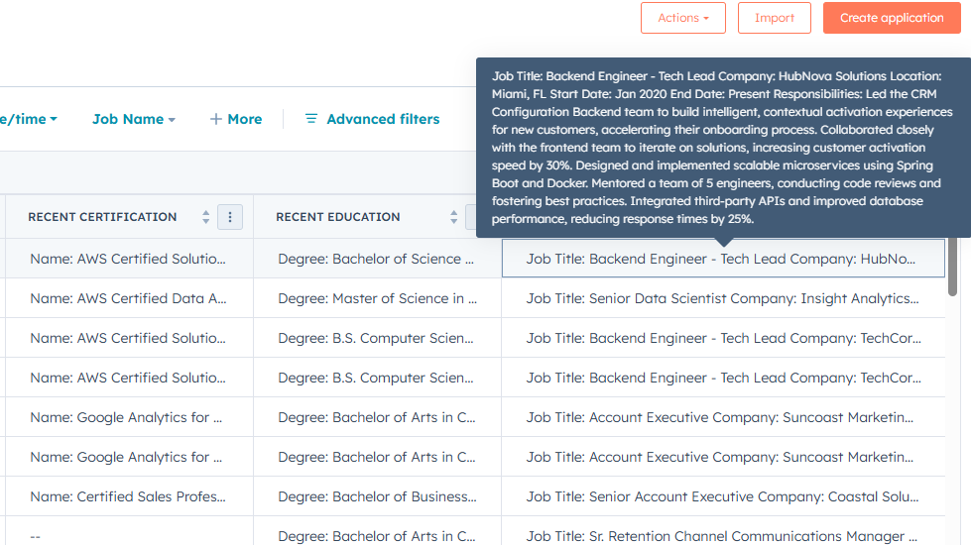Click the Advanced filters lines icon
Viewport: 971px width, 545px height.
pos(311,119)
